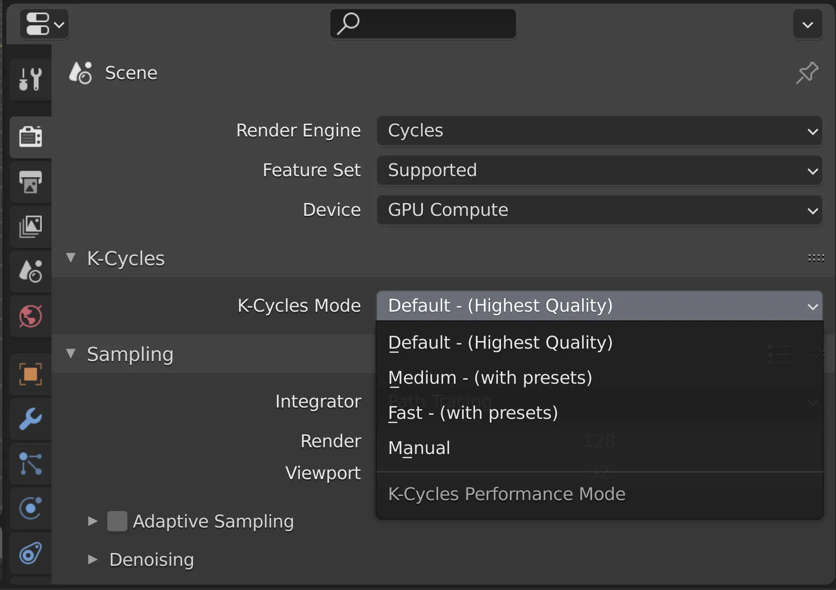Close the K-Cycles Mode dropdown field

point(600,306)
